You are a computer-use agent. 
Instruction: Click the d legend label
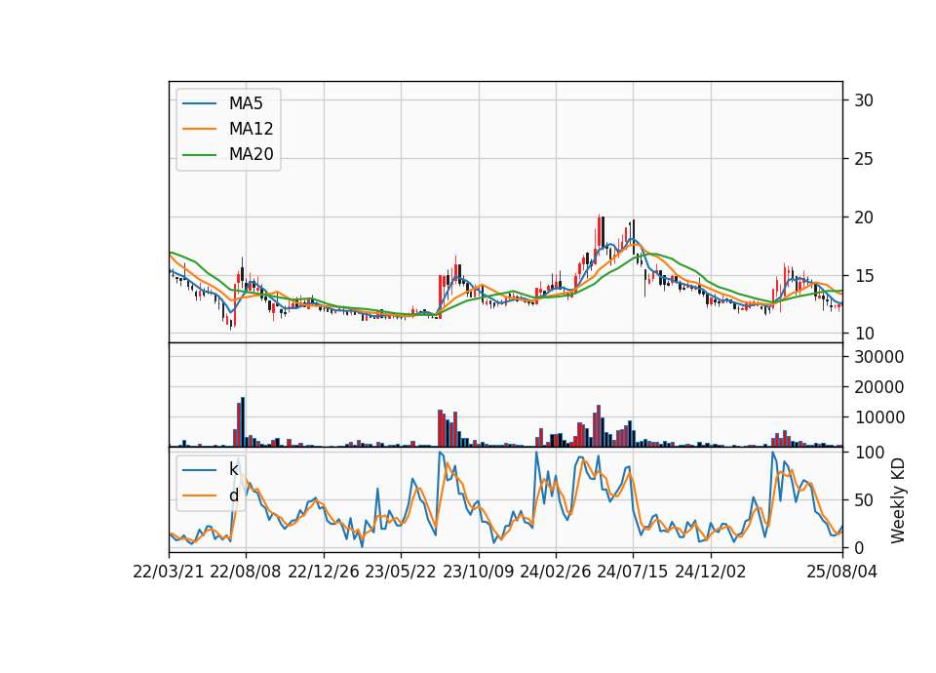[233, 495]
